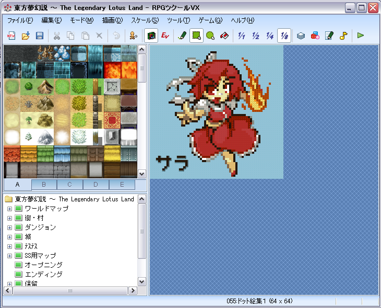
Task: Set map scale to 1/8
Action: (284, 36)
